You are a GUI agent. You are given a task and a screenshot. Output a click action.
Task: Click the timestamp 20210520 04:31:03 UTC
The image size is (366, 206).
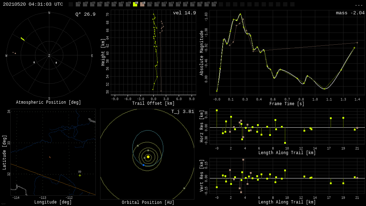point(33,4)
